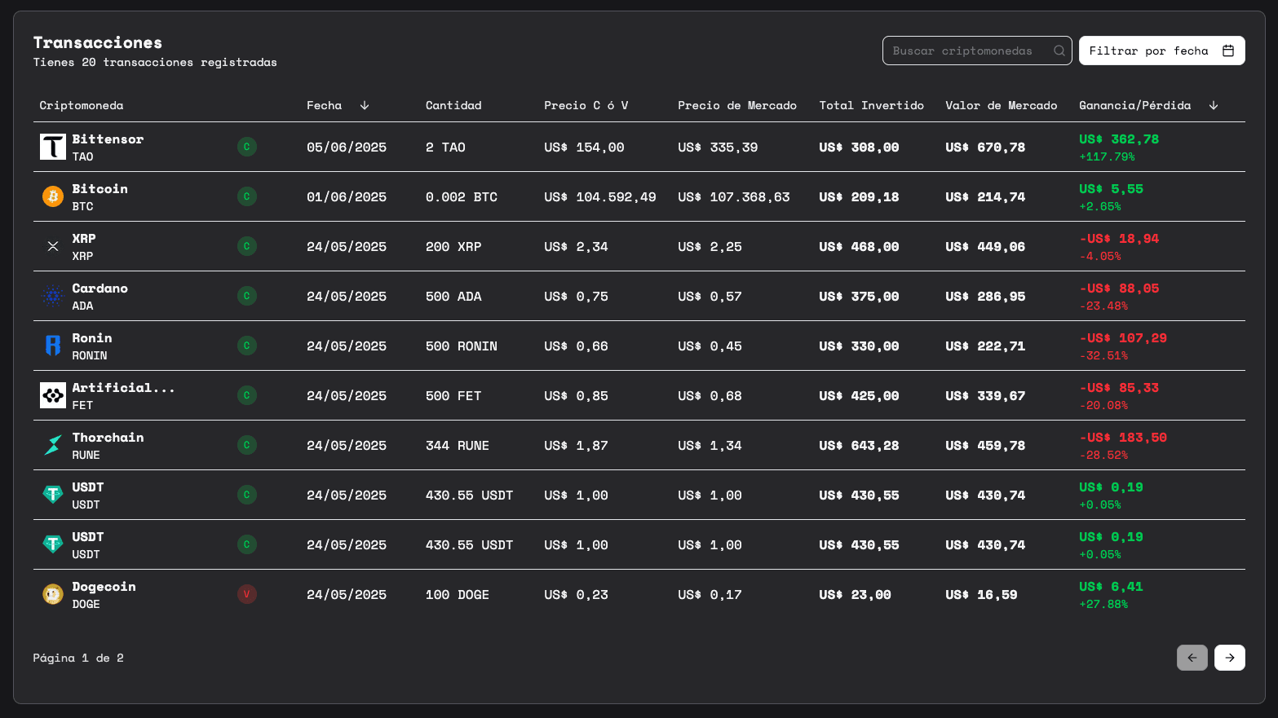Click the Ronin coin logo

click(x=53, y=346)
